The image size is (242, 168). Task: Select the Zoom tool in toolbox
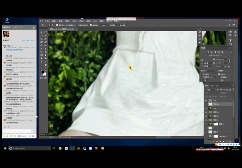(41, 68)
